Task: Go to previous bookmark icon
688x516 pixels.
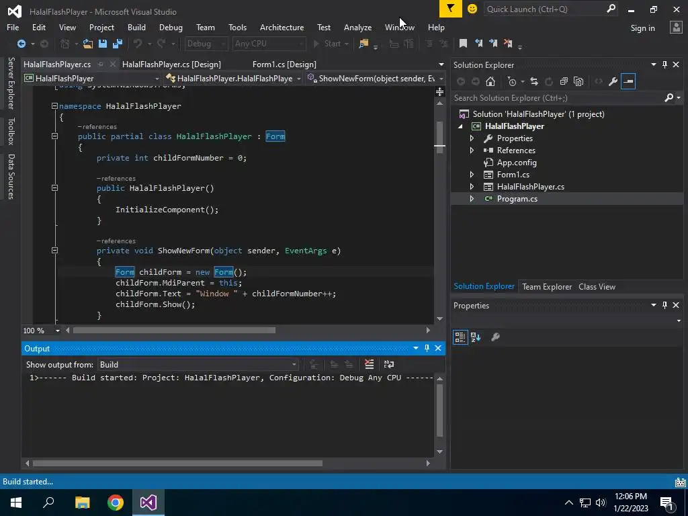Action: point(478,44)
